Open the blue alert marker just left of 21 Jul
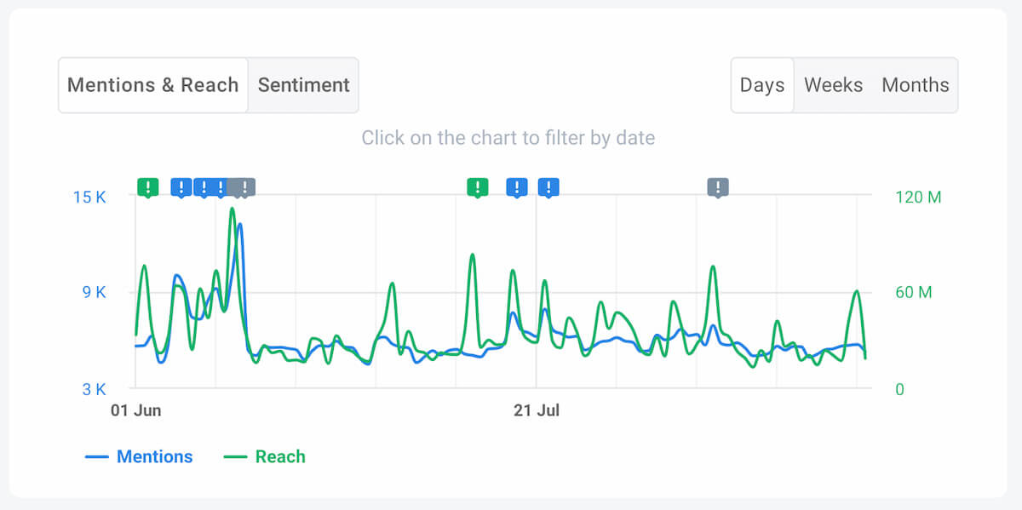The image size is (1022, 510). pyautogui.click(x=517, y=187)
